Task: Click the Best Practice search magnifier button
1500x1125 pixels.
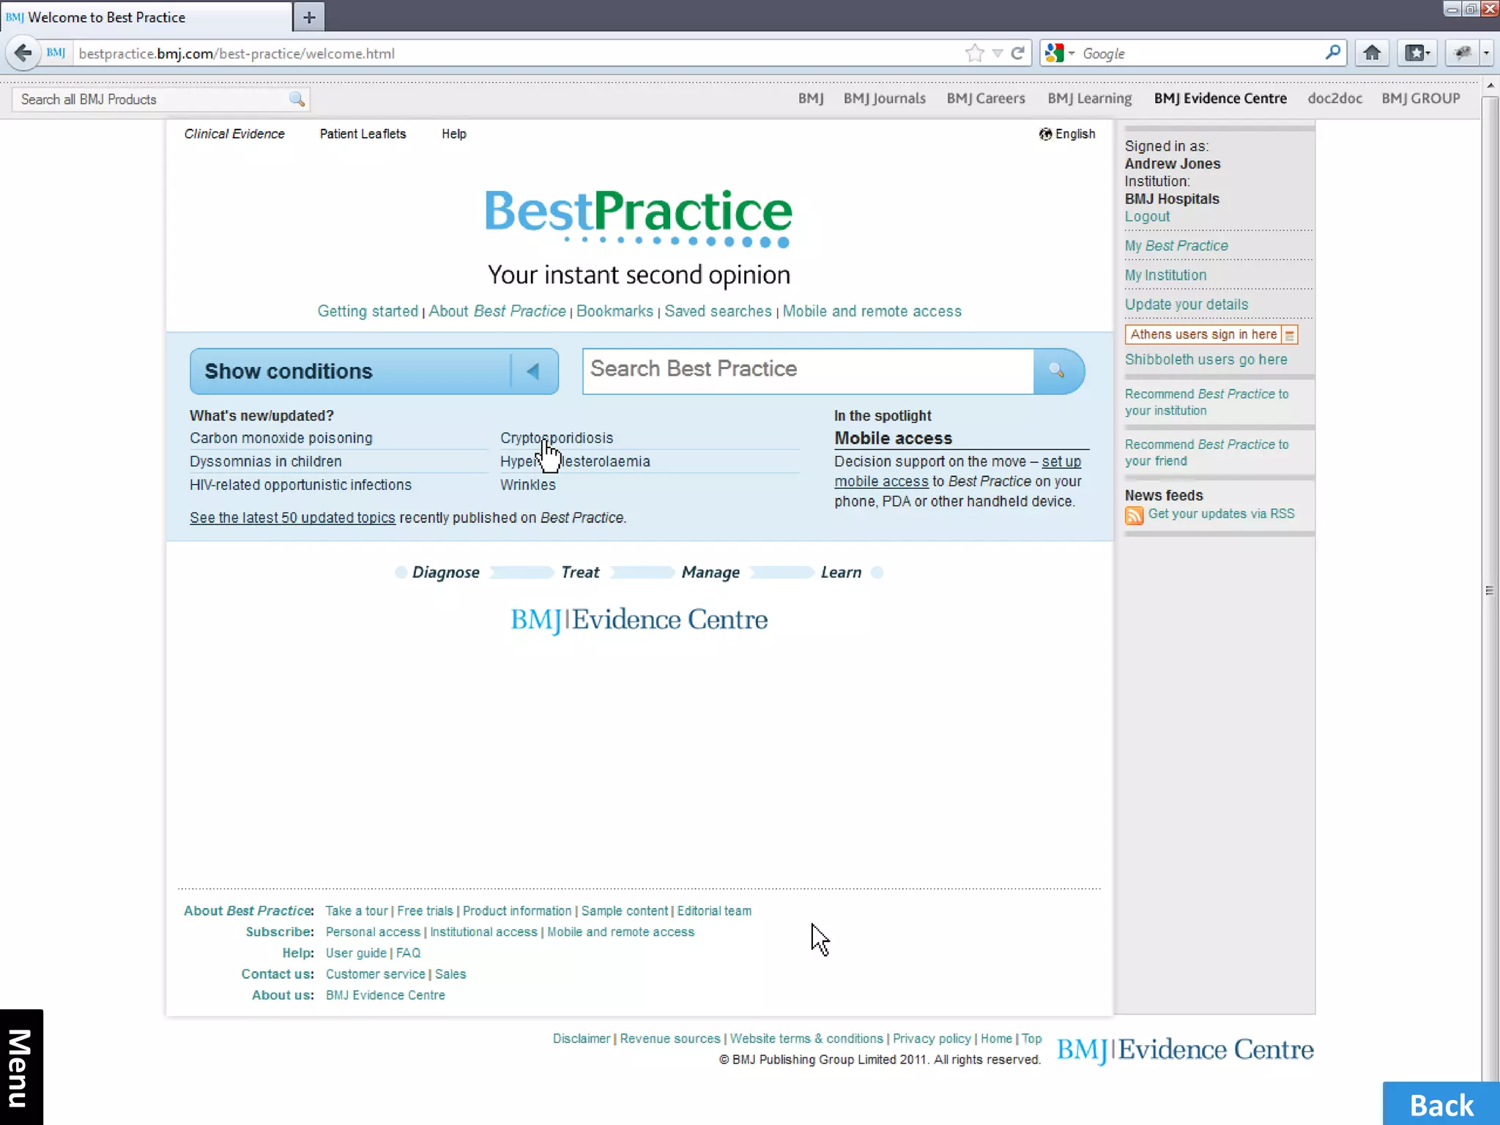Action: [x=1057, y=371]
